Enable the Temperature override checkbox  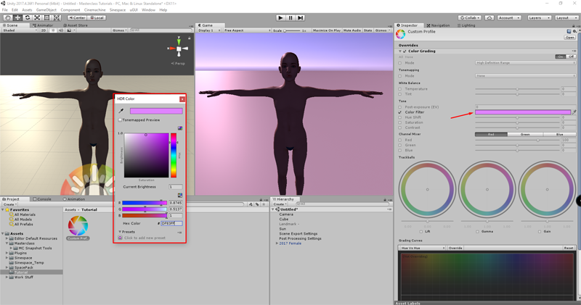(400, 89)
